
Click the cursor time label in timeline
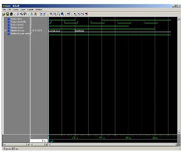[51, 141]
